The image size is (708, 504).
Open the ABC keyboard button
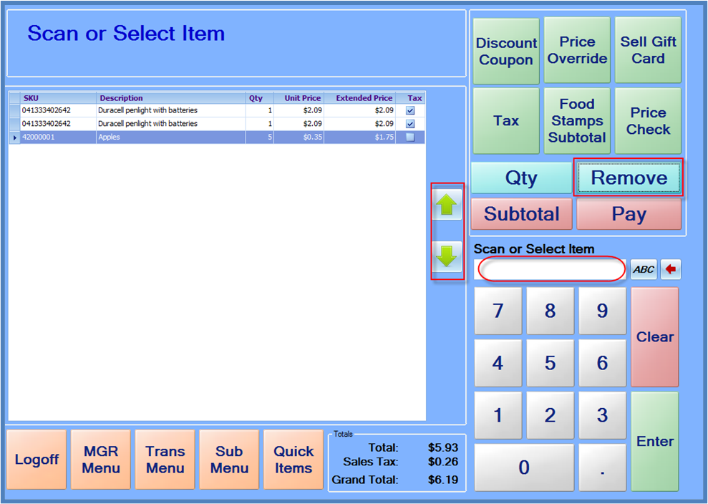[643, 269]
